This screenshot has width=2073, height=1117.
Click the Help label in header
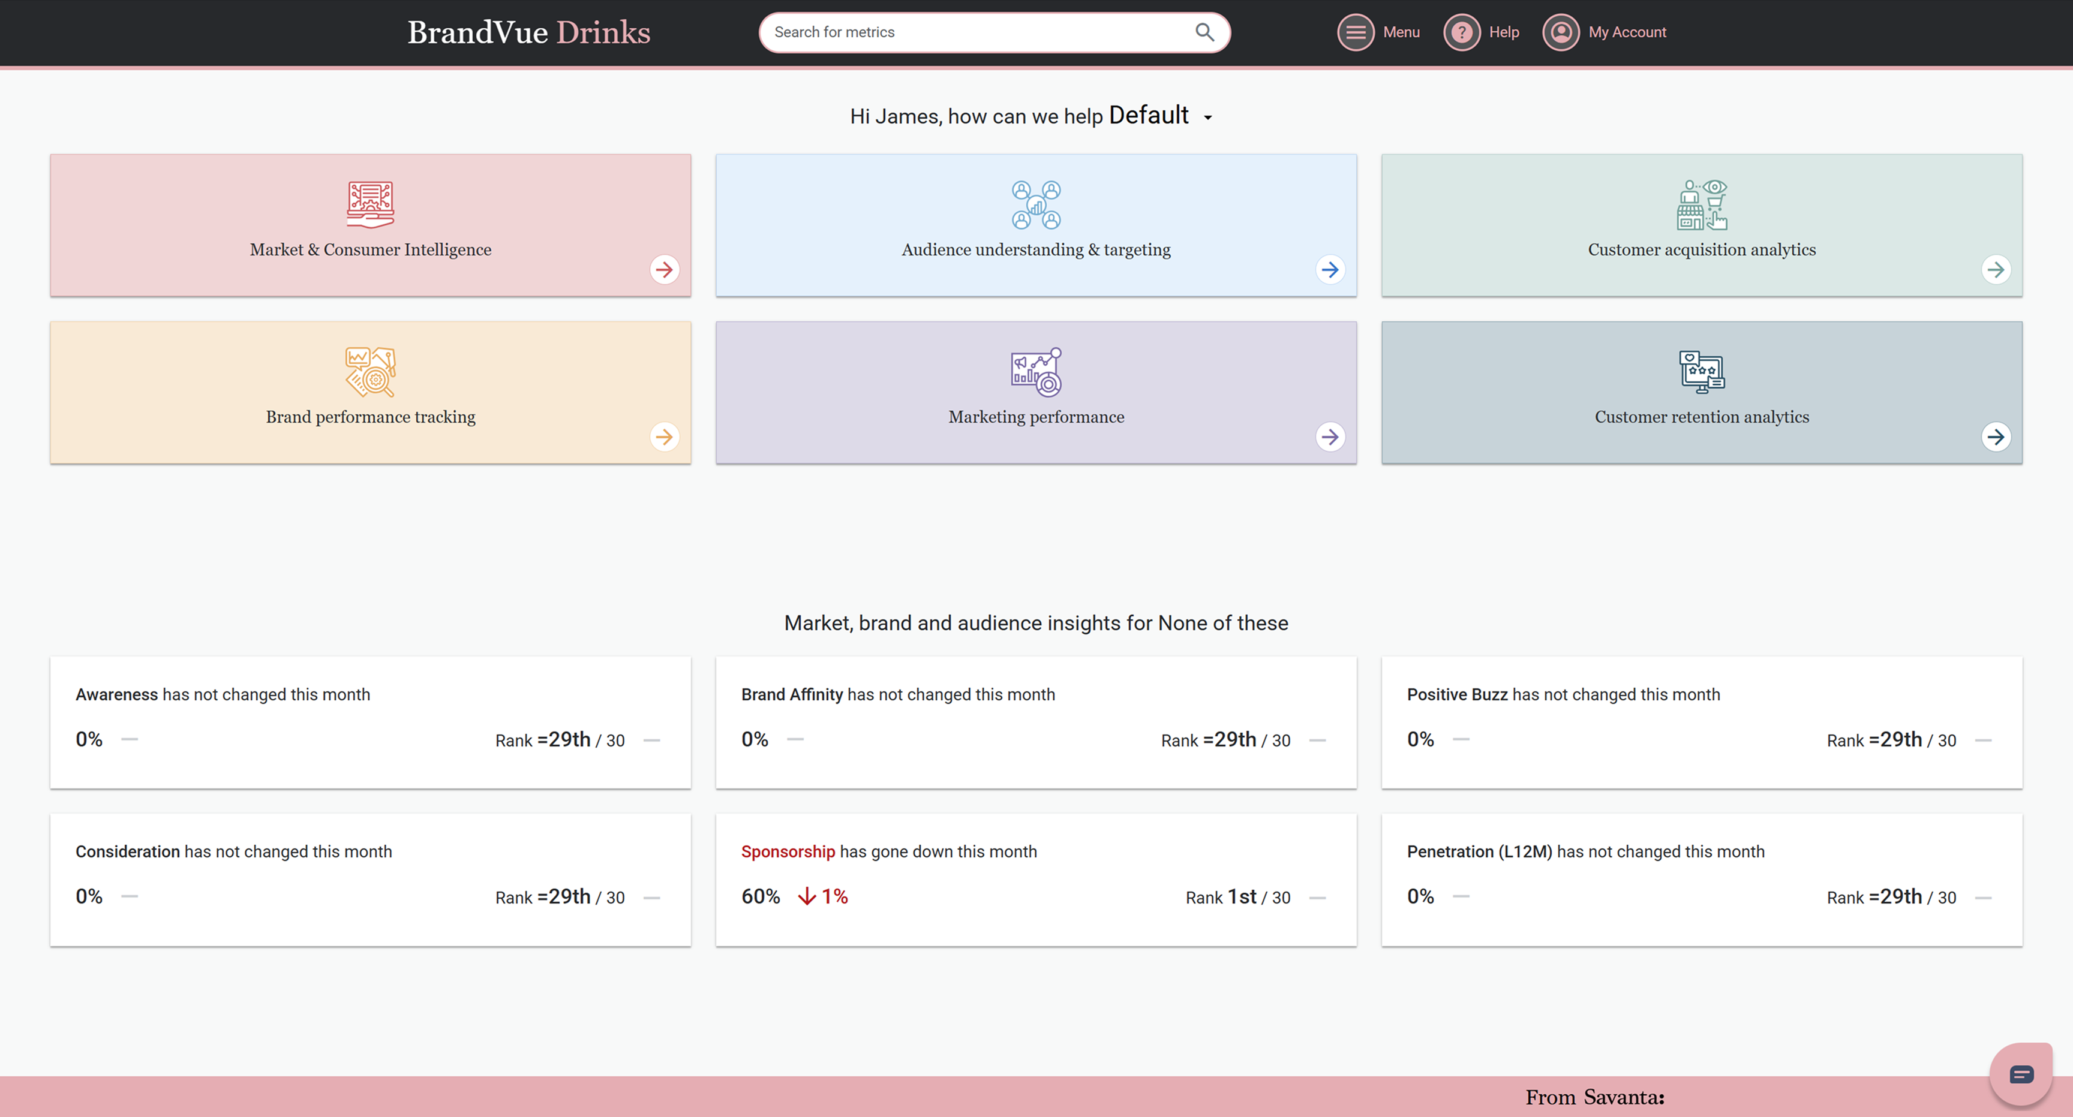pyautogui.click(x=1503, y=32)
